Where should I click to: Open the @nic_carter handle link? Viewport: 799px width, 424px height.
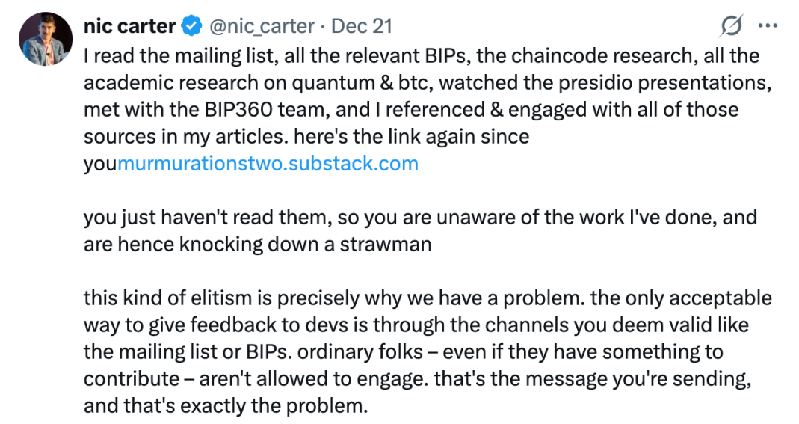point(260,26)
